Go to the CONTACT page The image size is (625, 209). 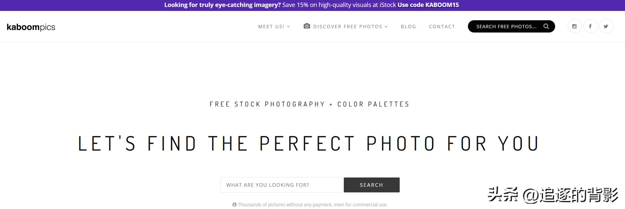pos(442,27)
